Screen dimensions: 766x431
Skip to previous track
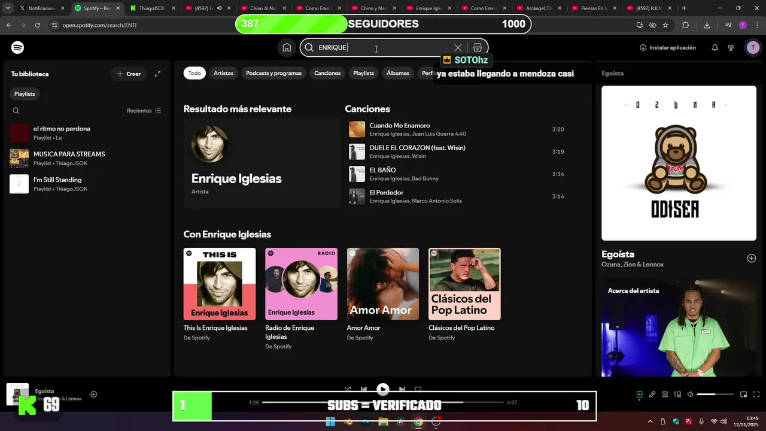pyautogui.click(x=363, y=389)
